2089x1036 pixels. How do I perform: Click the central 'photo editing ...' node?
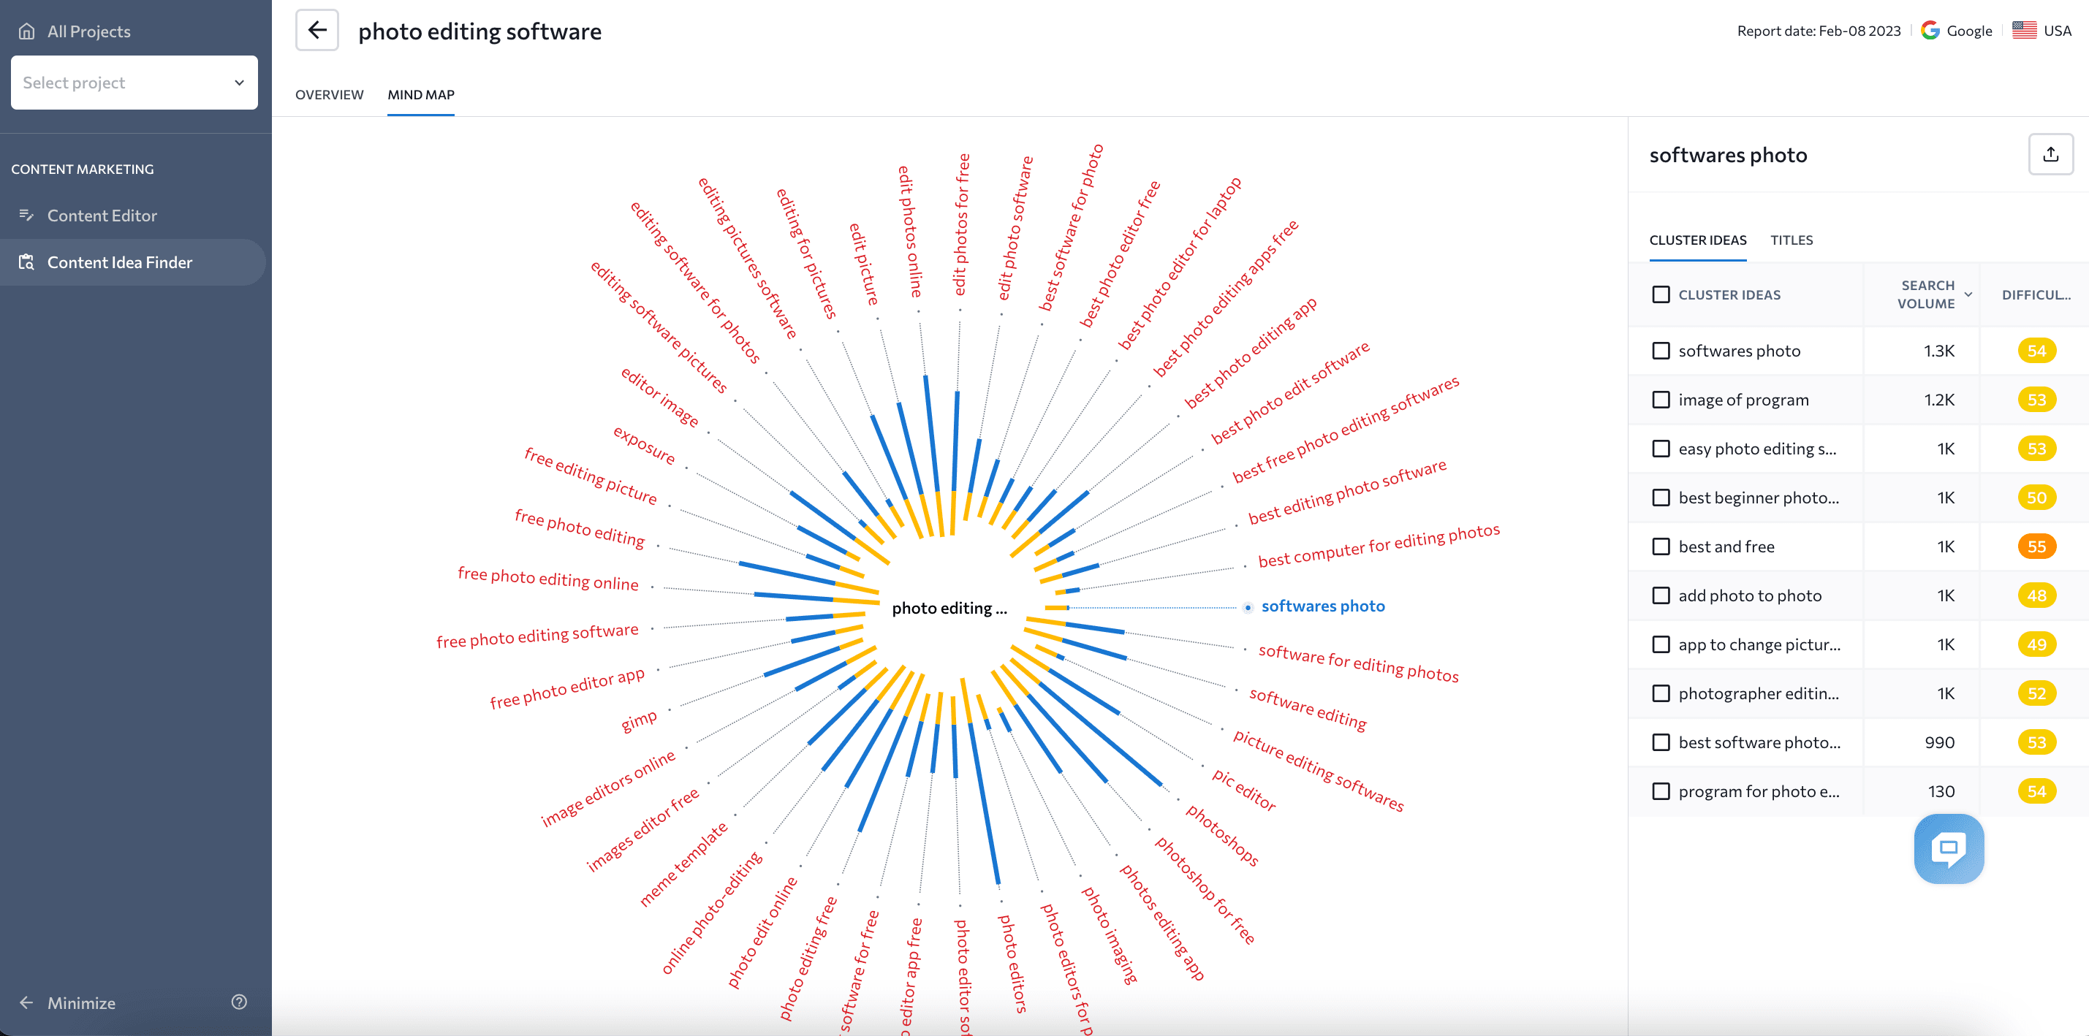949,609
